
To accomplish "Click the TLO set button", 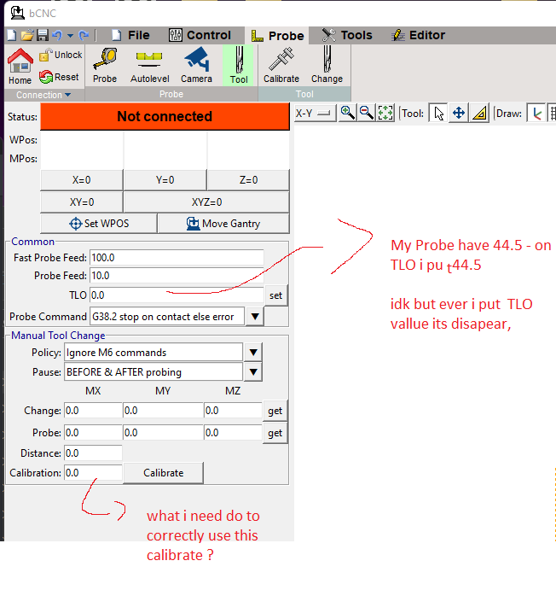I will 276,295.
